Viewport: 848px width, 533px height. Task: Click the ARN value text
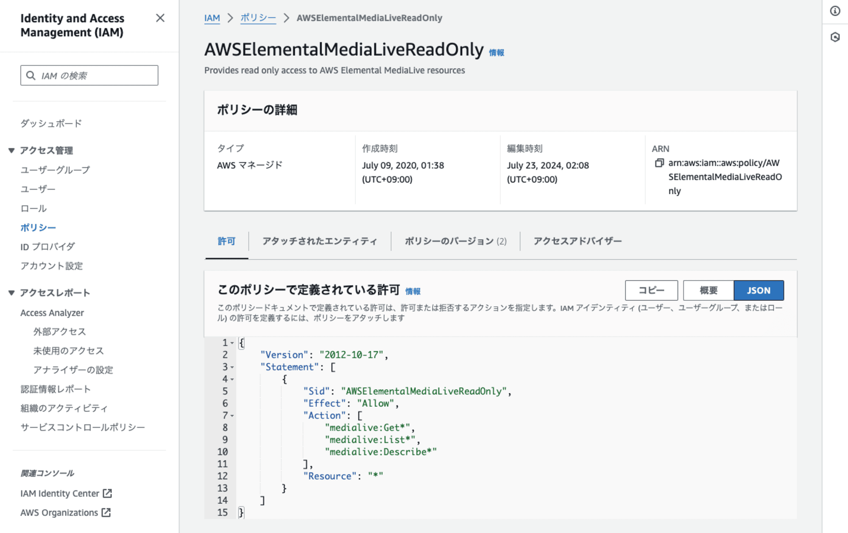coord(725,177)
